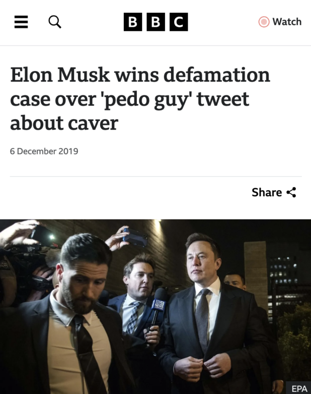
Task: Click the words 'Elon Musk' in the headline
Action: coord(58,75)
